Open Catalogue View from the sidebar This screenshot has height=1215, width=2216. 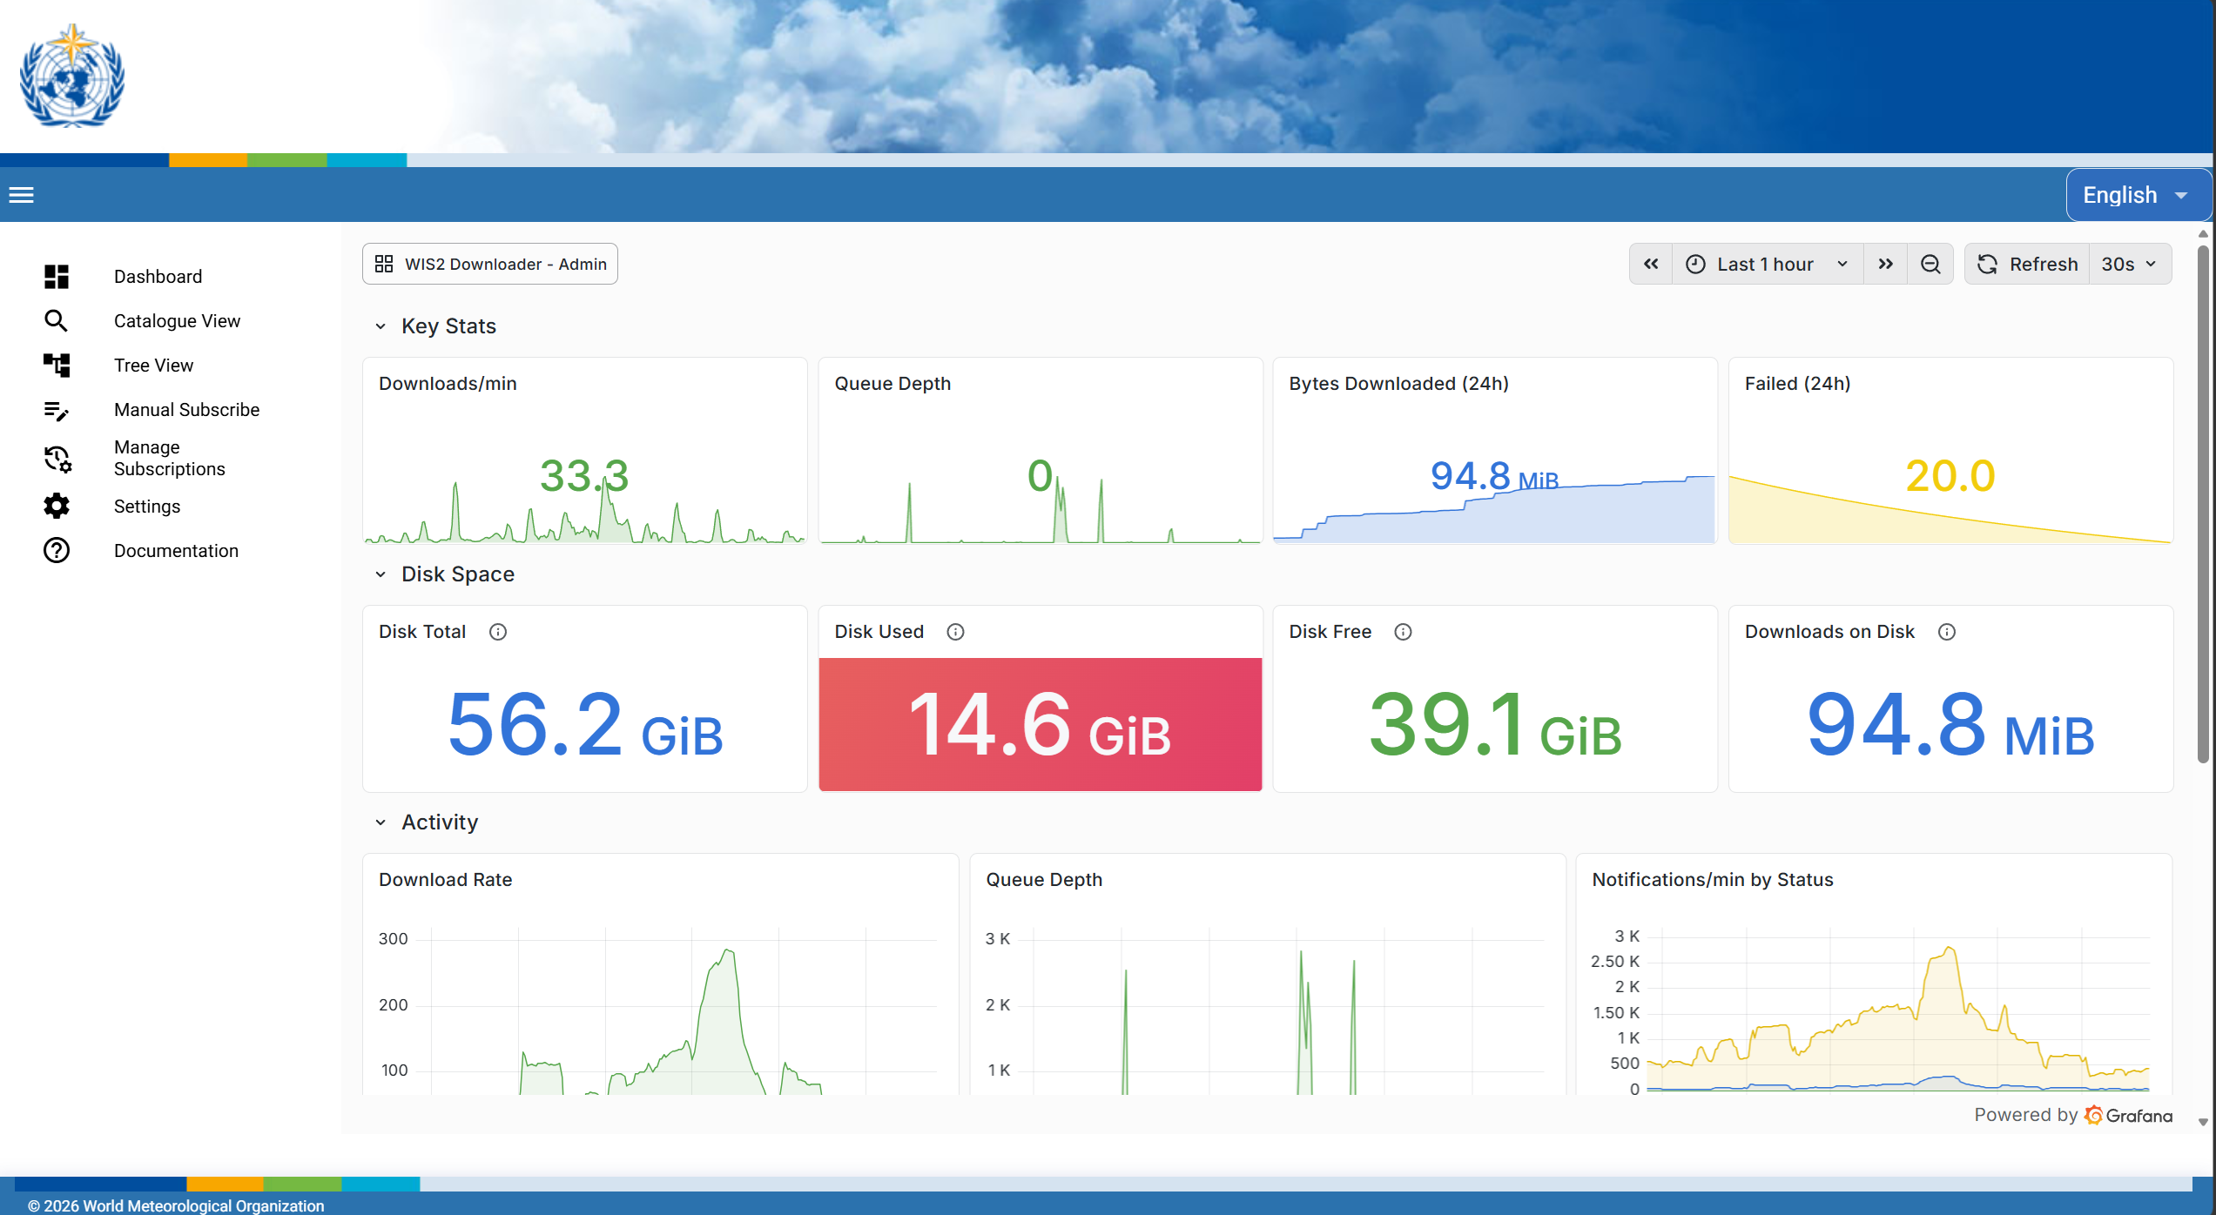177,321
